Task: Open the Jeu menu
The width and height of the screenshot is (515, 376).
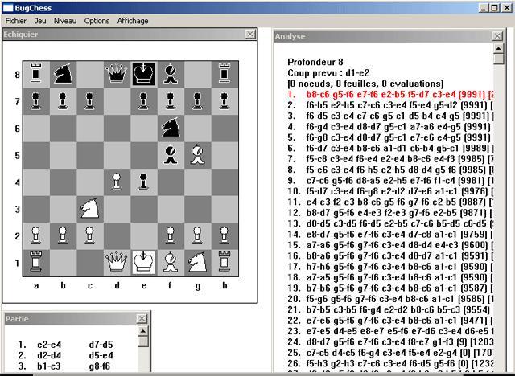Action: coord(40,21)
